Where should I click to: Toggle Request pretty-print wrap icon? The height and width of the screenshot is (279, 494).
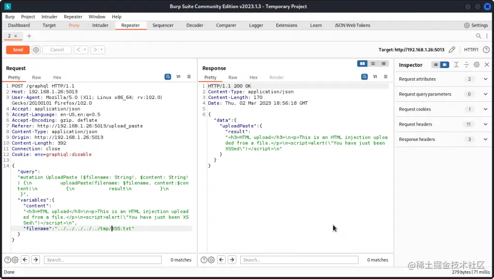click(x=167, y=77)
